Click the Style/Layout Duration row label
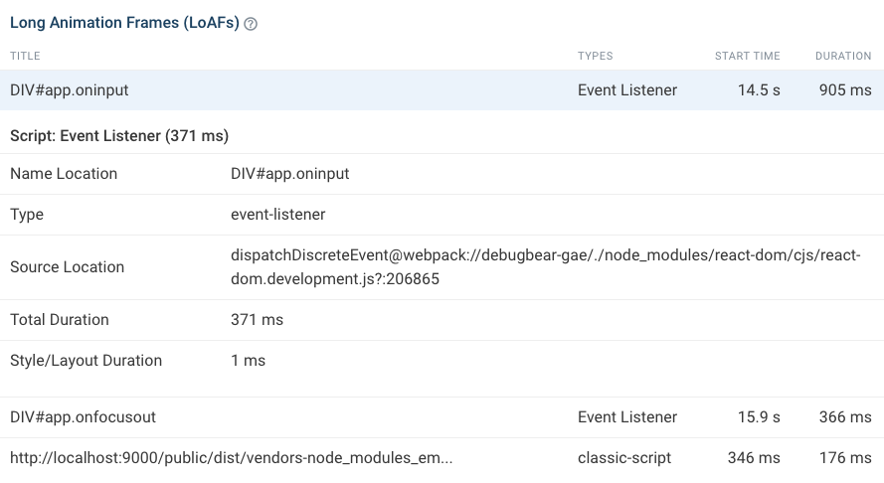The width and height of the screenshot is (884, 483). coord(86,361)
